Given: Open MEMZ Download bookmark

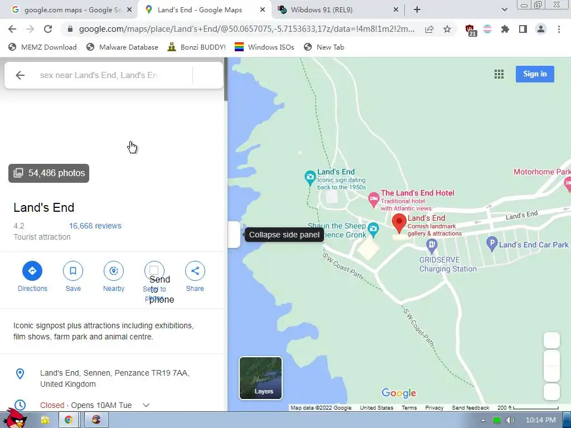Looking at the screenshot, I should [42, 47].
